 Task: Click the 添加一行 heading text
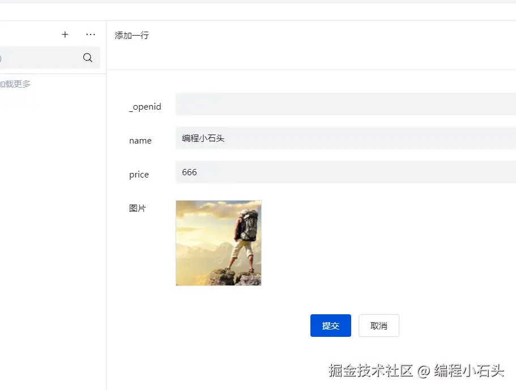click(x=131, y=35)
